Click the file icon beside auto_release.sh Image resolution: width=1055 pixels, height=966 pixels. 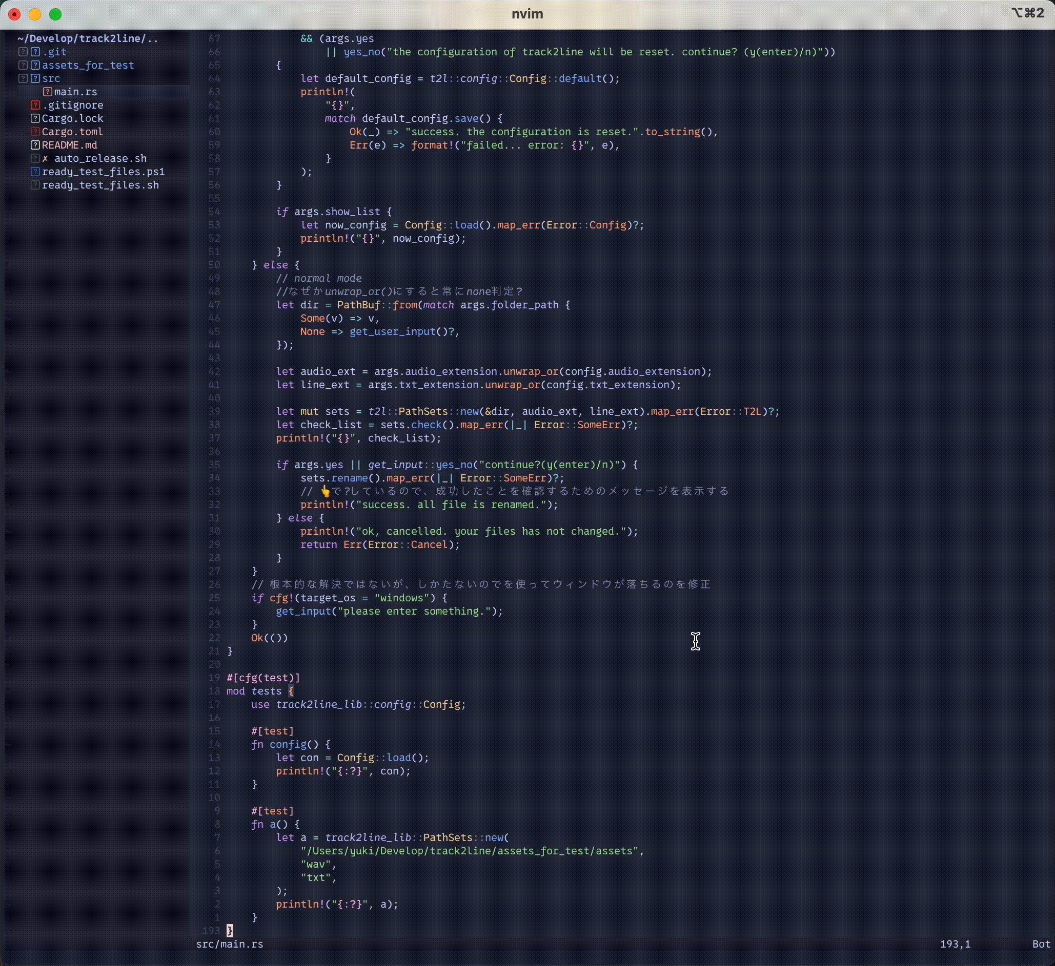pos(35,158)
